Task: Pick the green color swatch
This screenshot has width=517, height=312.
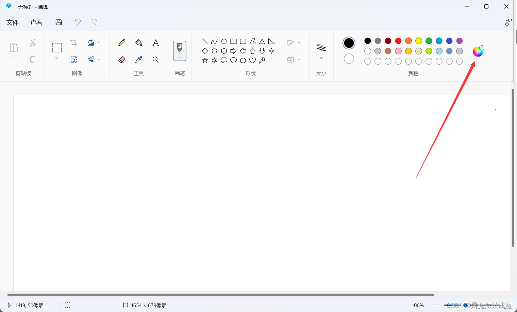Action: click(x=429, y=41)
